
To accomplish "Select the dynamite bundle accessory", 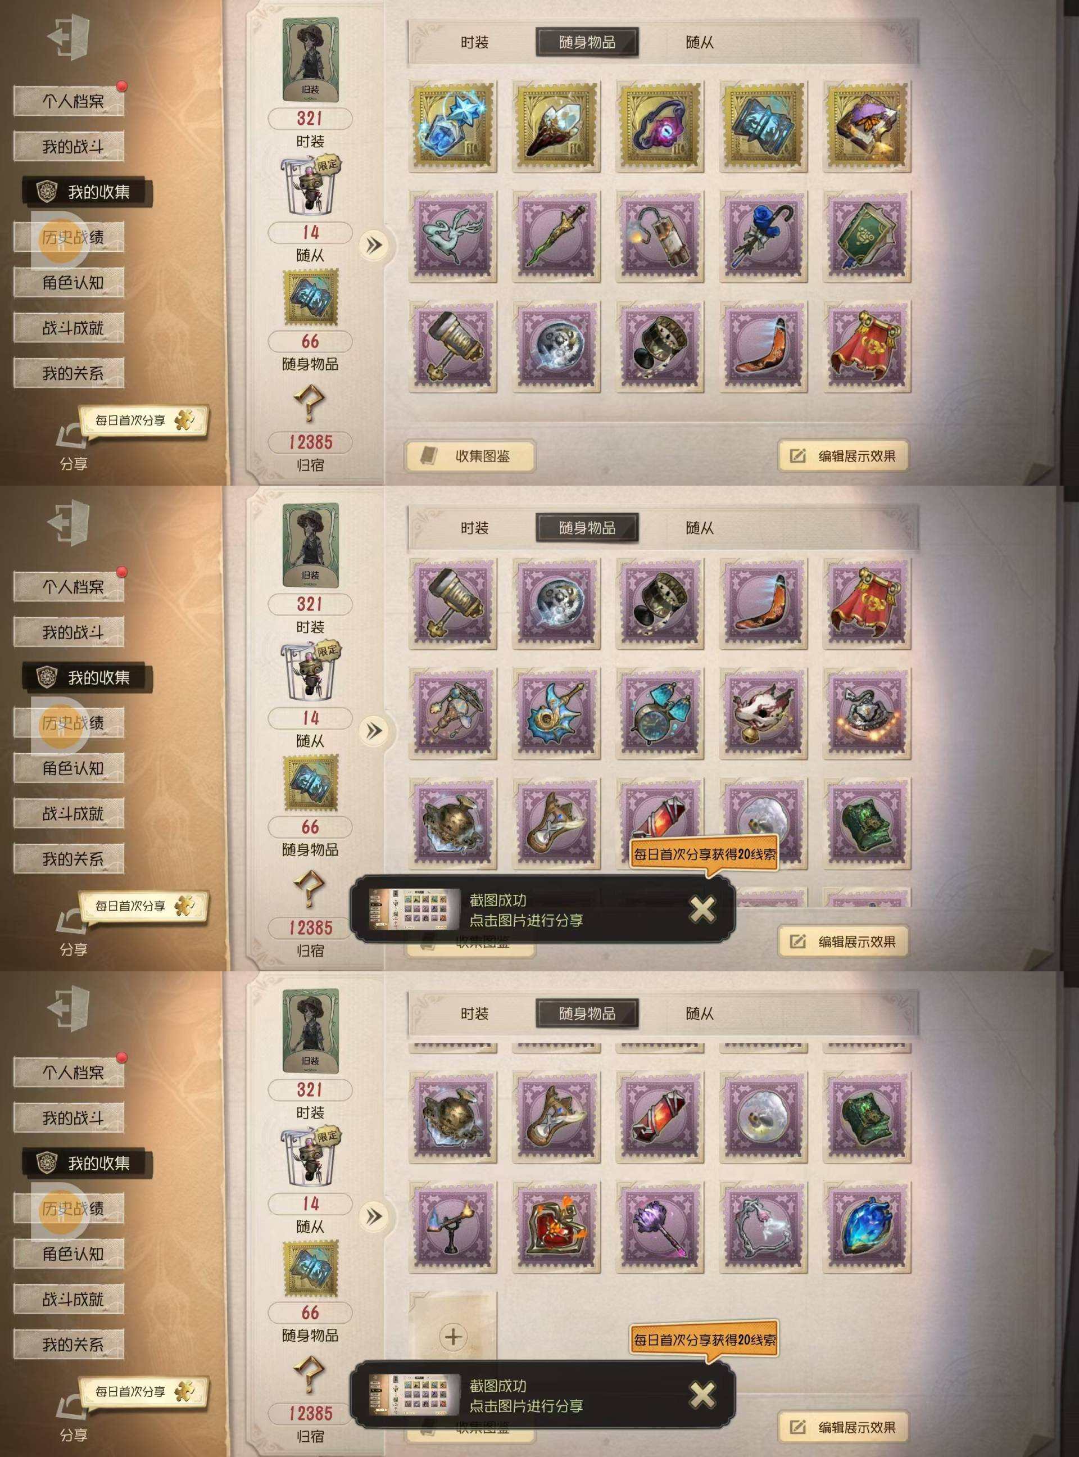I will [660, 237].
